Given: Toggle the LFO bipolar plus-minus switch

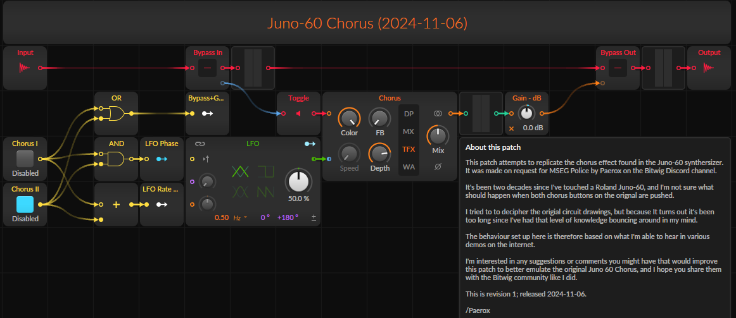Looking at the screenshot, I should point(314,217).
